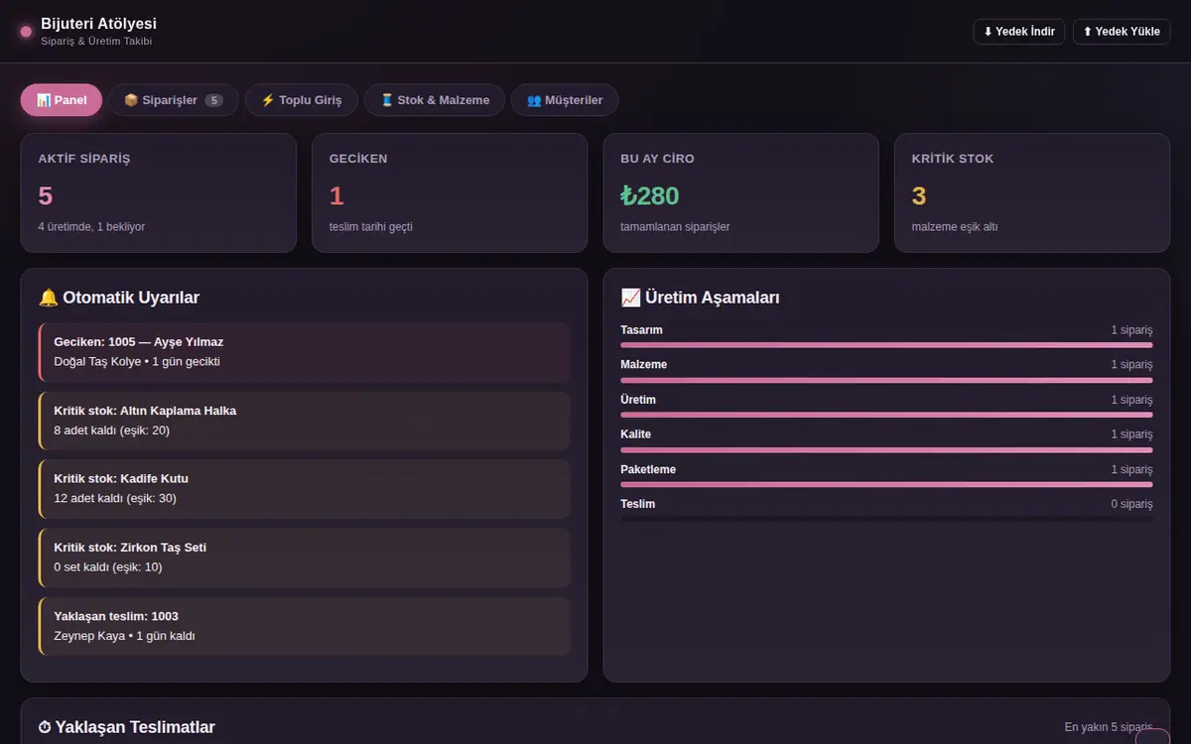Click the Sipariş & Üretim Takibi subtitle
Image resolution: width=1191 pixels, height=744 pixels.
pyautogui.click(x=96, y=42)
